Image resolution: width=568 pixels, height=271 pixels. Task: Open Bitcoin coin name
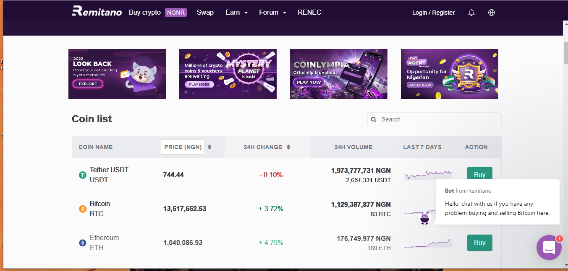click(100, 204)
